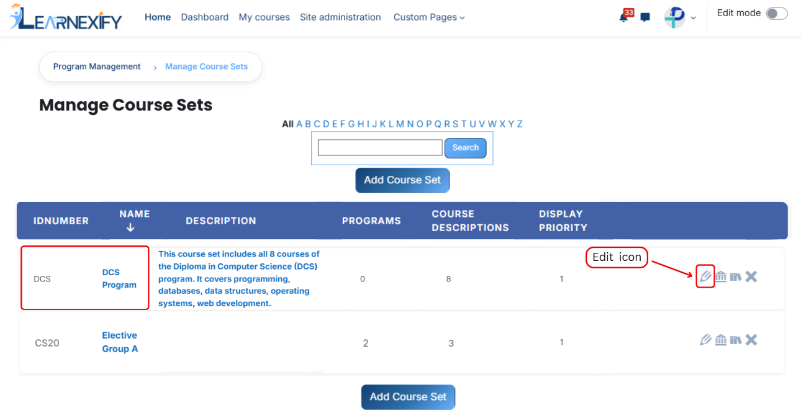The height and width of the screenshot is (415, 801).
Task: Click the IDNUMBER column header
Action: click(x=61, y=221)
